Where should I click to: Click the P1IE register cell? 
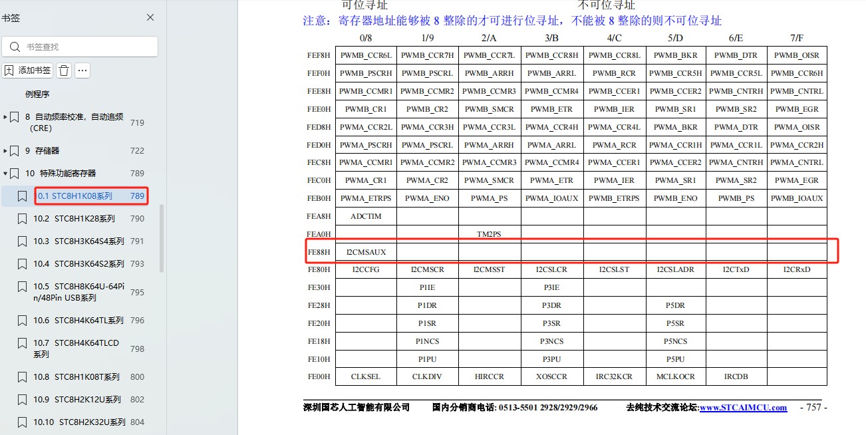(428, 287)
